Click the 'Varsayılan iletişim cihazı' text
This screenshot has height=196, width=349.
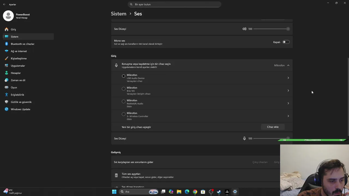click(139, 94)
